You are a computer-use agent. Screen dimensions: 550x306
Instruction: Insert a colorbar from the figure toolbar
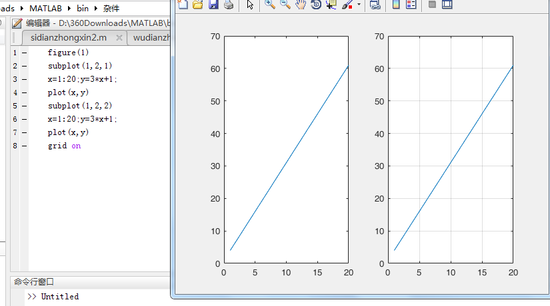tap(396, 5)
